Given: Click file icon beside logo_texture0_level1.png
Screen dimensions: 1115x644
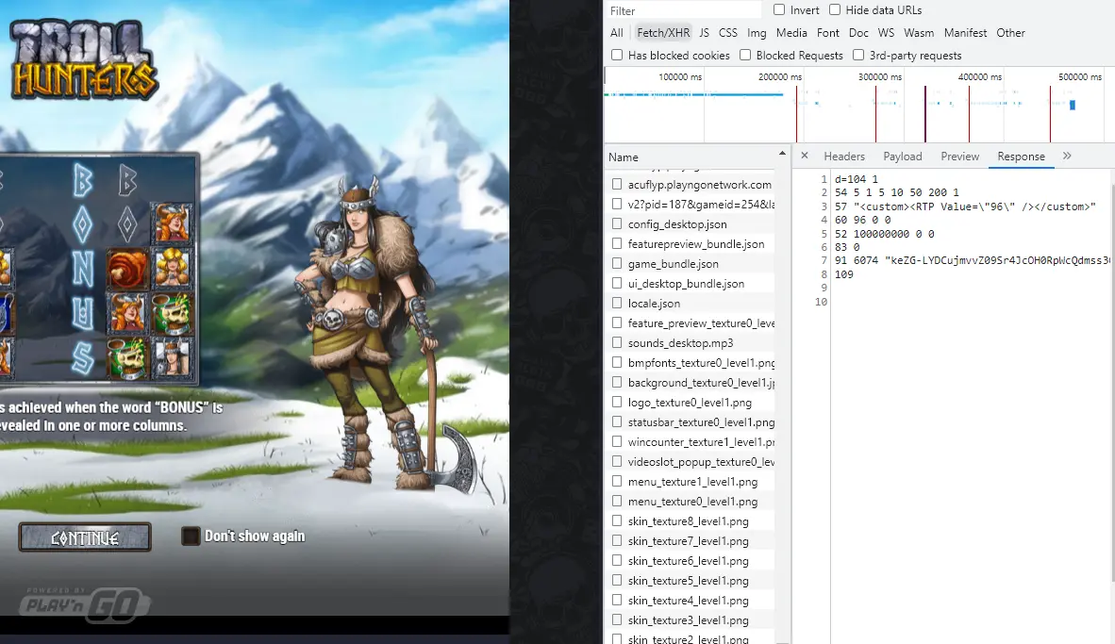Looking at the screenshot, I should pos(617,402).
